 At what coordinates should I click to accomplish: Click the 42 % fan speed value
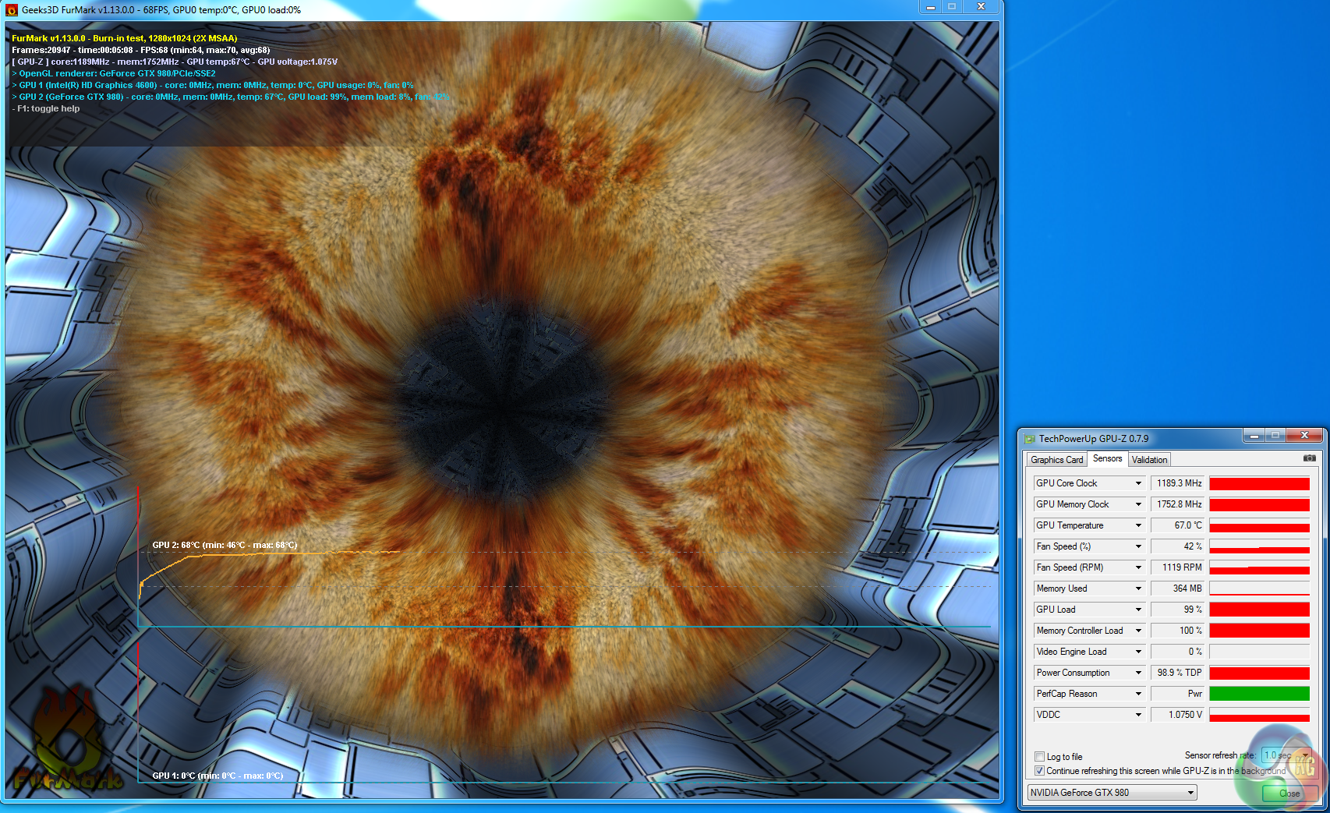(1178, 546)
